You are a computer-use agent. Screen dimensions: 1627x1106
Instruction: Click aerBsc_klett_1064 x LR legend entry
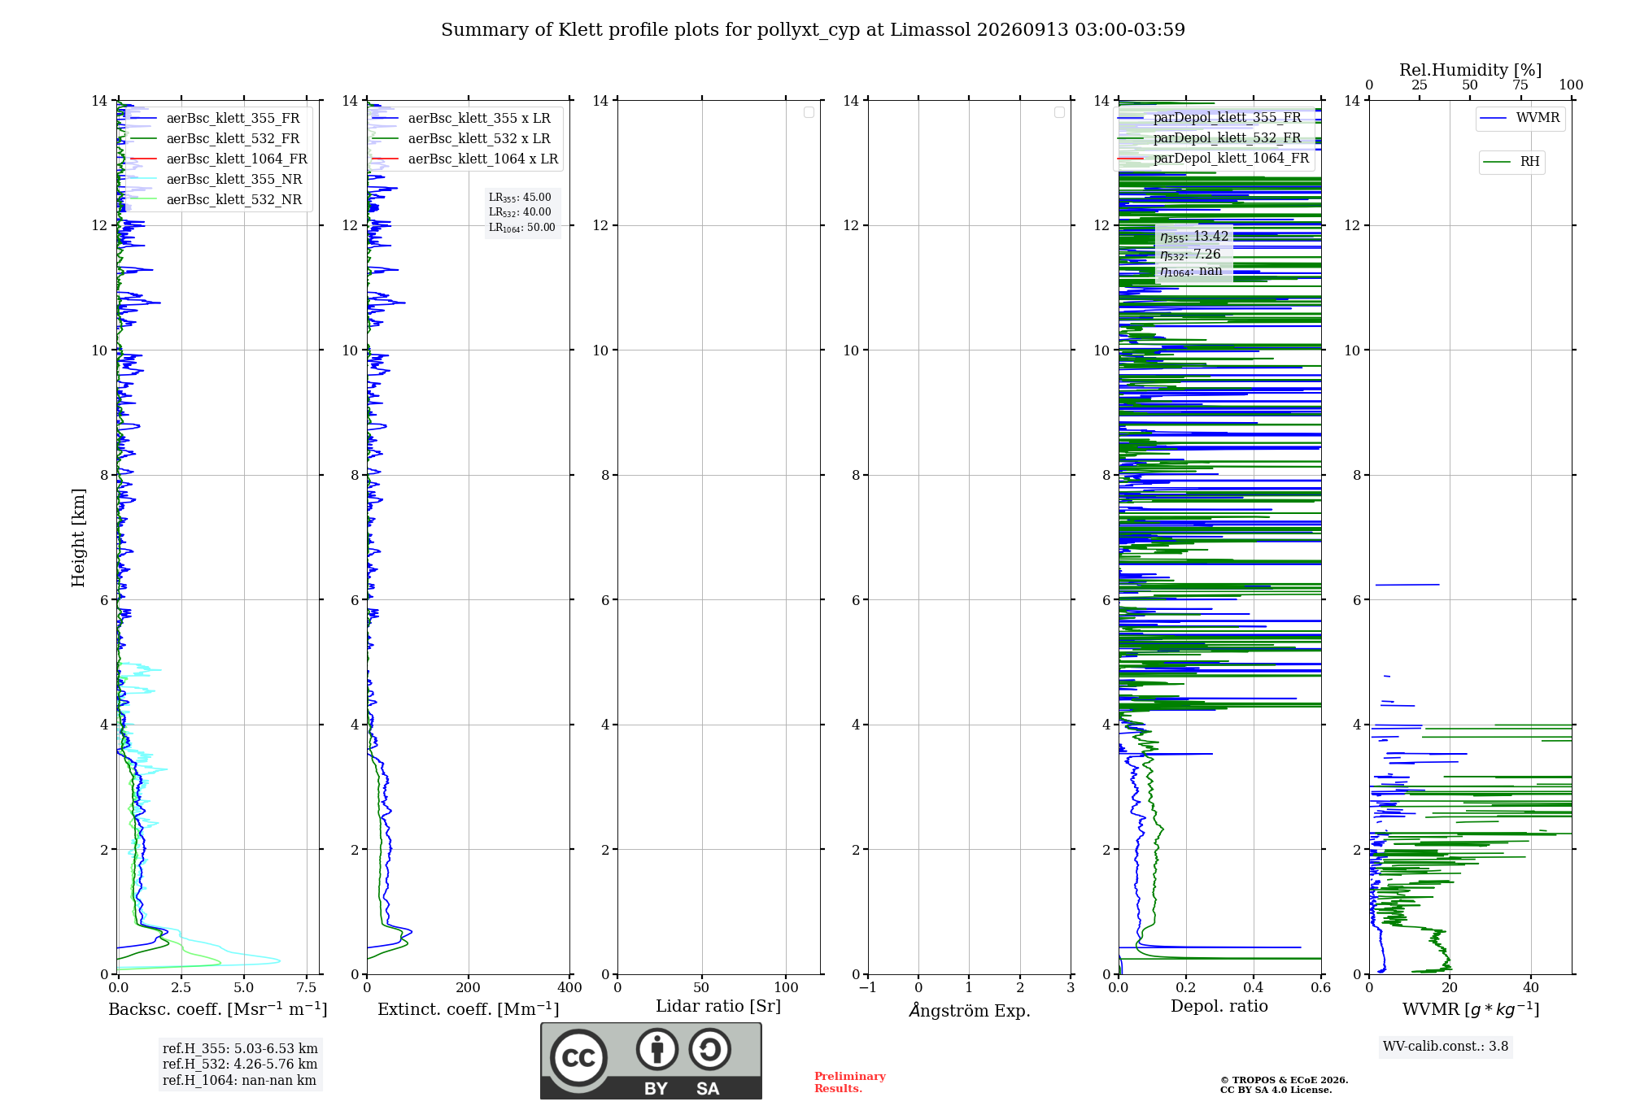pyautogui.click(x=465, y=159)
